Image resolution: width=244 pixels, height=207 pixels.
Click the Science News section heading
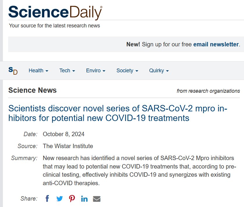point(33,90)
